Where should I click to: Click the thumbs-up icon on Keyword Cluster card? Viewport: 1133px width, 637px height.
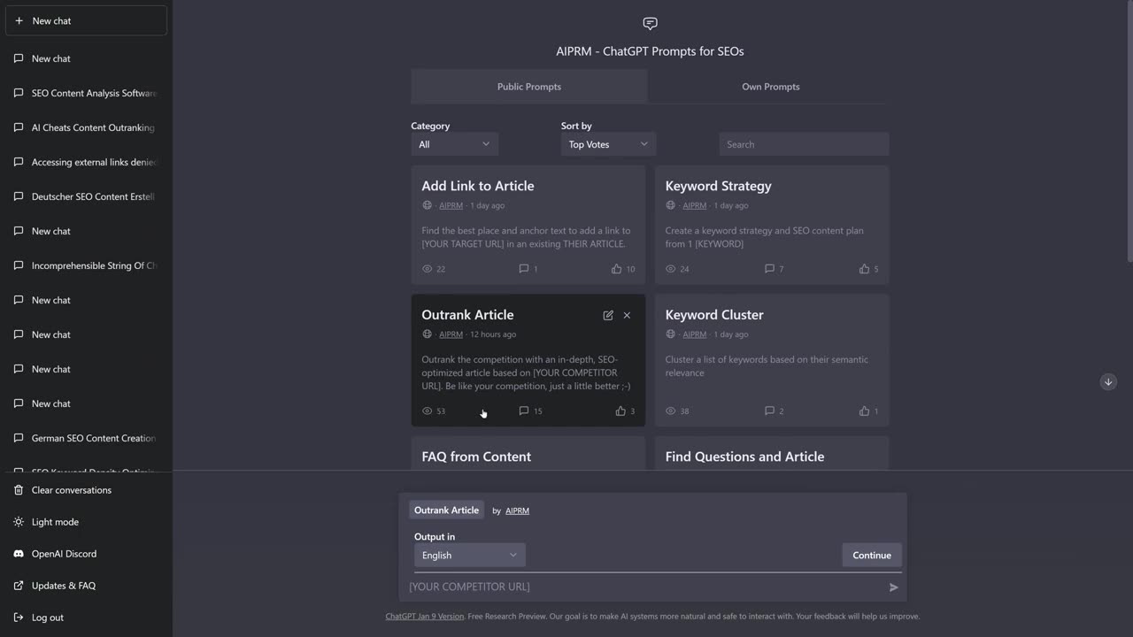(x=864, y=411)
